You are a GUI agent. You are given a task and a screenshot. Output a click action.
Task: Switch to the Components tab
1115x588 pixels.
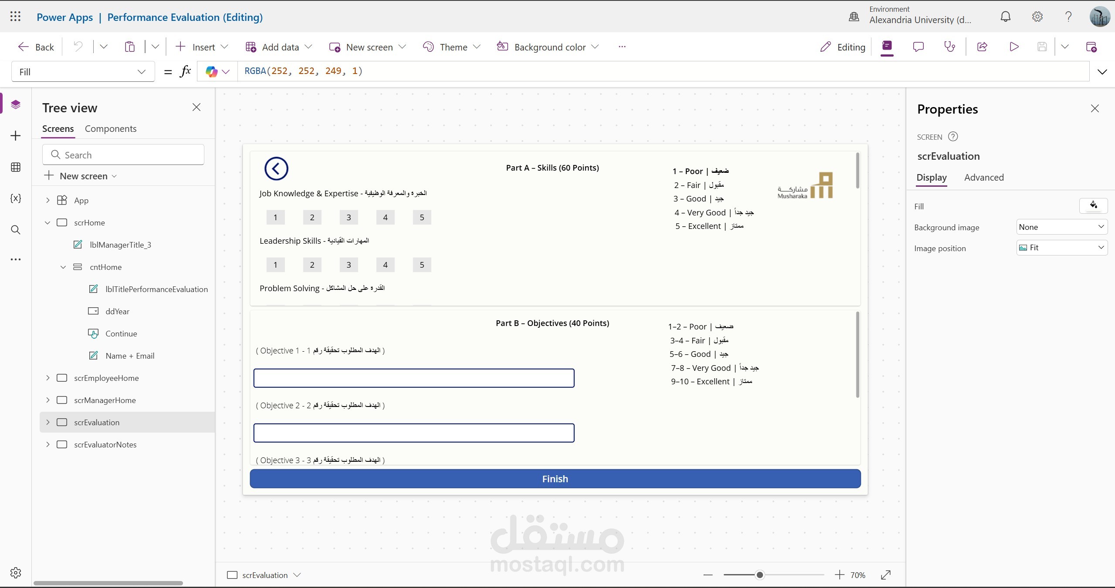point(110,128)
